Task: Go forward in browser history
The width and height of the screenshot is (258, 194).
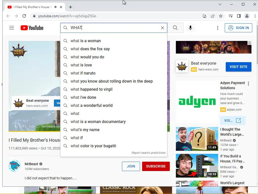Action: click(x=16, y=16)
